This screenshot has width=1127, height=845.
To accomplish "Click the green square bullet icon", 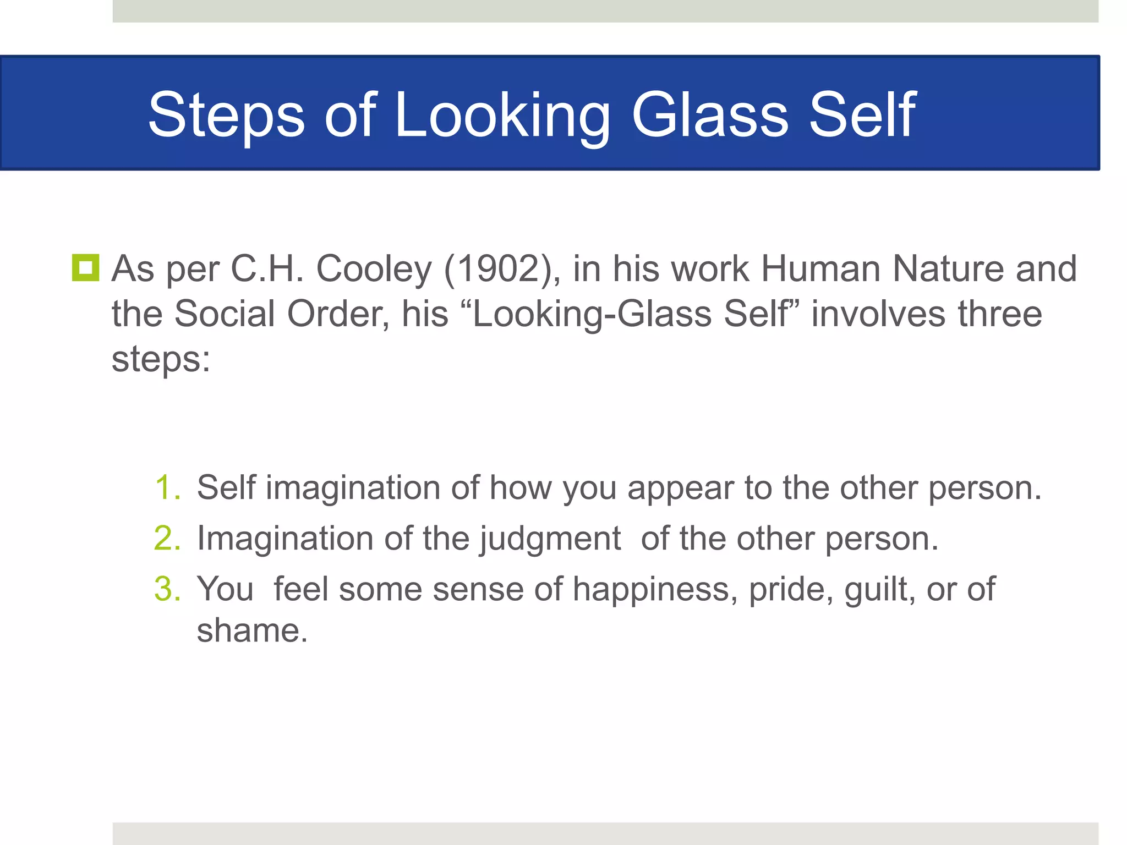I will coord(85,268).
